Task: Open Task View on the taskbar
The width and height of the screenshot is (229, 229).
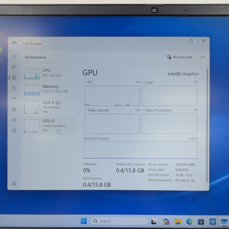Action: 154,221
